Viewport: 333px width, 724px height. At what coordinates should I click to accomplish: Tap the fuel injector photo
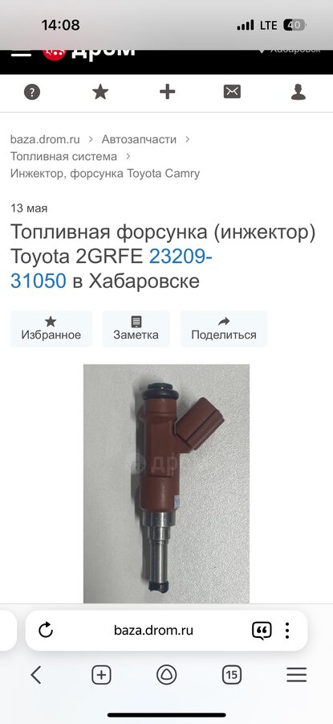[166, 483]
